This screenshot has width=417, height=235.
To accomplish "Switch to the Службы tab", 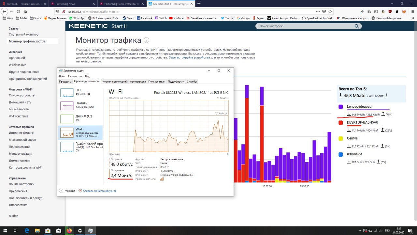I will (192, 82).
